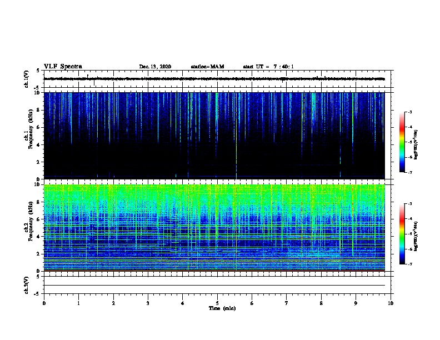Click the ch.1 spectrogram panel
The image size is (440, 340).
[x=217, y=136]
